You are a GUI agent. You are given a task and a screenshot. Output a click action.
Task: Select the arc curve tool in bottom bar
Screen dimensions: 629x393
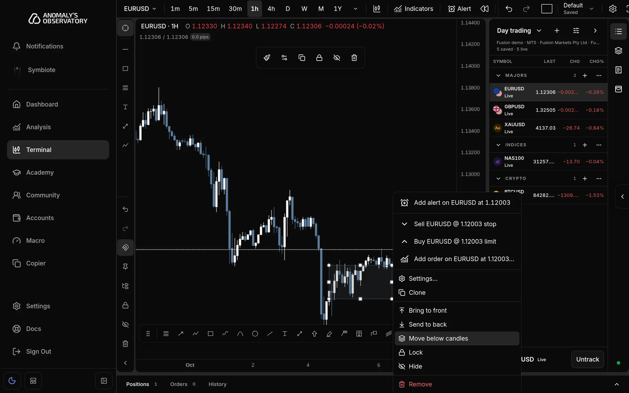240,334
